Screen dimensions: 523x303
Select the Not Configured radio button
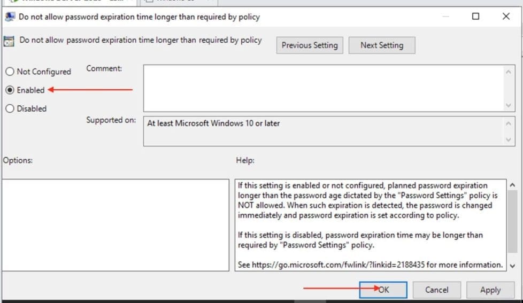coord(10,71)
